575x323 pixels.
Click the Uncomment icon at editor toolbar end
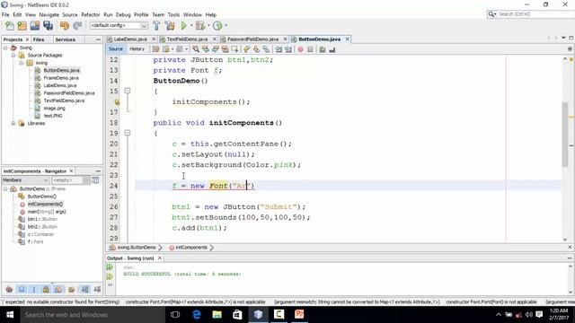332,49
